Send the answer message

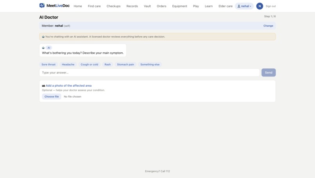pyautogui.click(x=268, y=73)
